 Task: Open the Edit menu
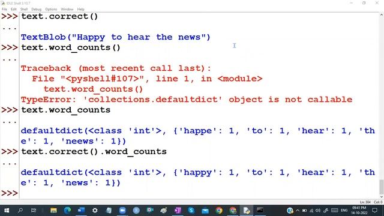(13, 10)
